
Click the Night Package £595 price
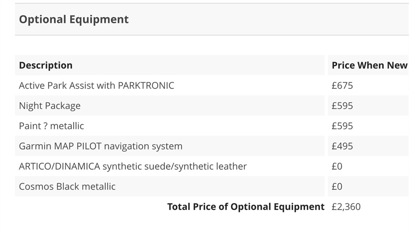click(x=342, y=106)
